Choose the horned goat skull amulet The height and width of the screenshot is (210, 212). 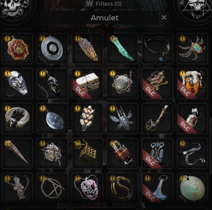click(x=122, y=118)
